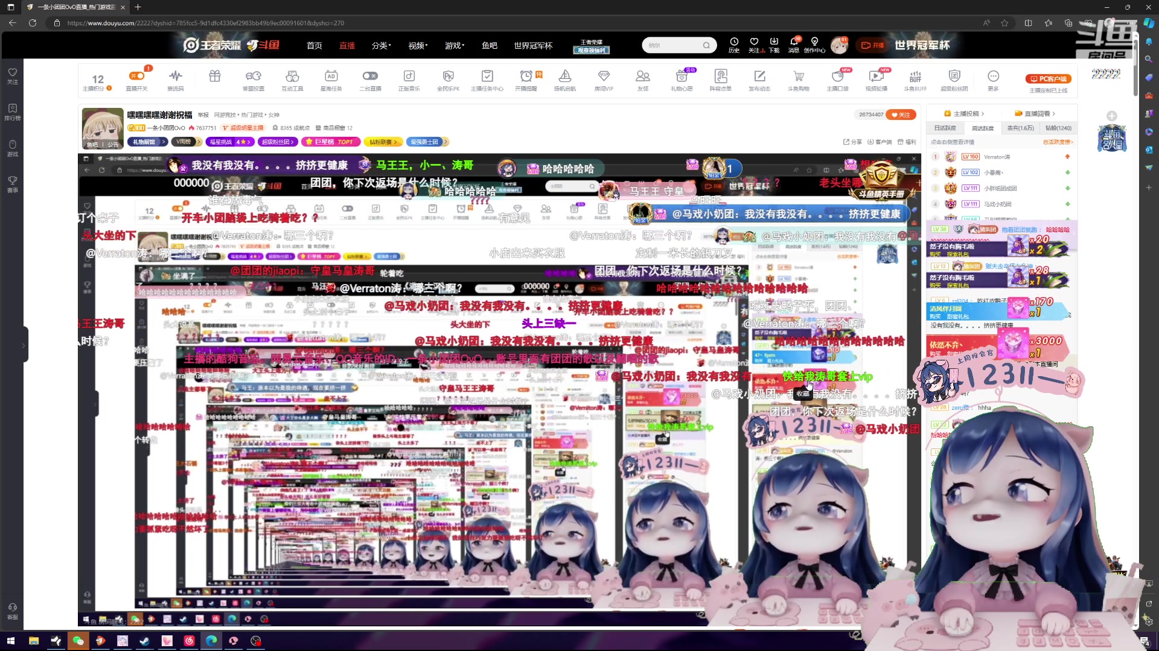Open the 星海任务 tasks feature
Screen dimensions: 1159x651
click(x=331, y=79)
